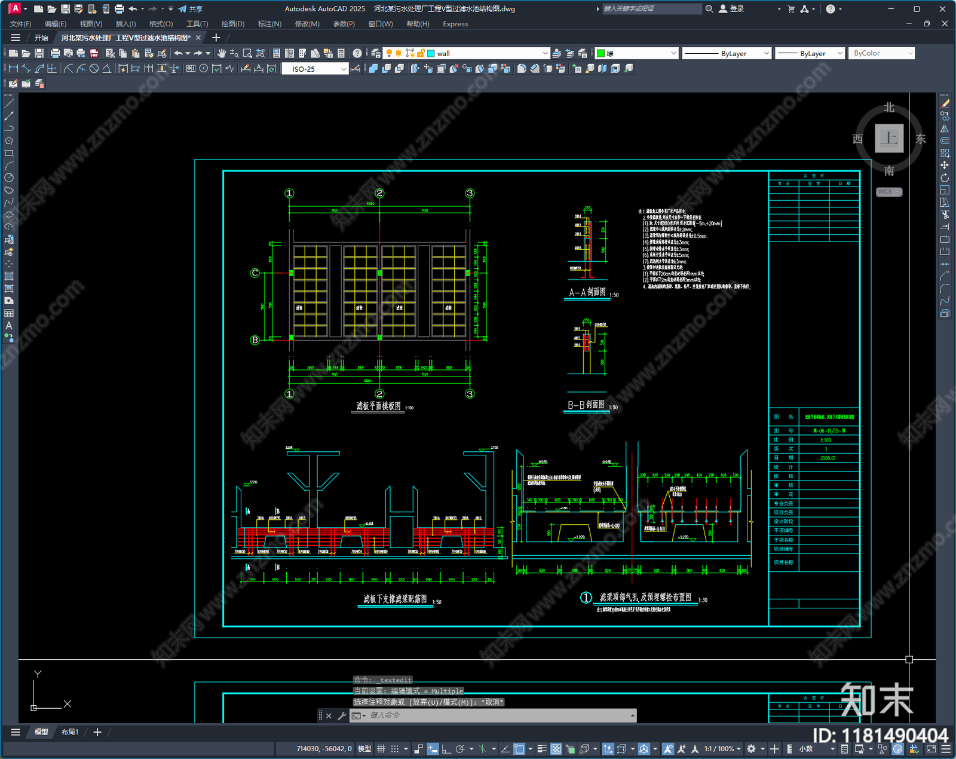The image size is (956, 759).
Task: Click the Center Mark tool
Action: pyautogui.click(x=204, y=68)
